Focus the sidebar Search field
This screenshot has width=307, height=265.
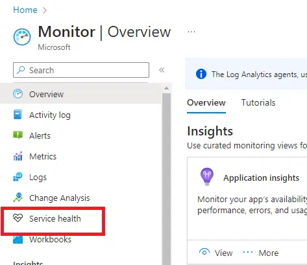click(x=81, y=70)
